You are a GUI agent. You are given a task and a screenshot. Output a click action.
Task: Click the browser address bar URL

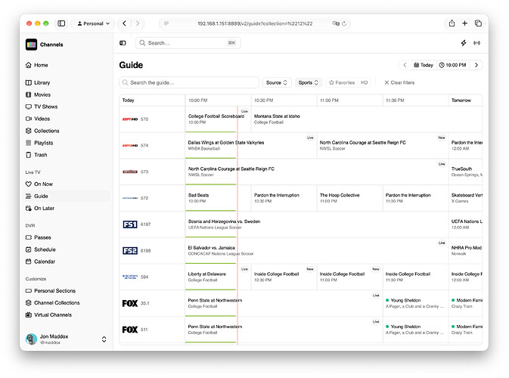[255, 23]
